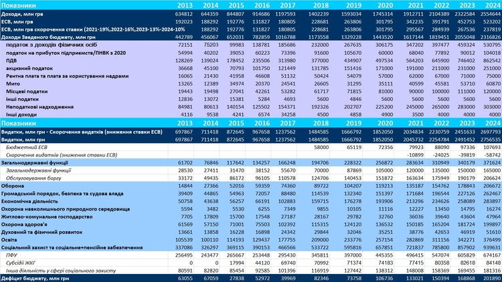This screenshot has height=282, width=502.
Task: Click 'Неподаткові надходження' row label
Action: pos(39,107)
